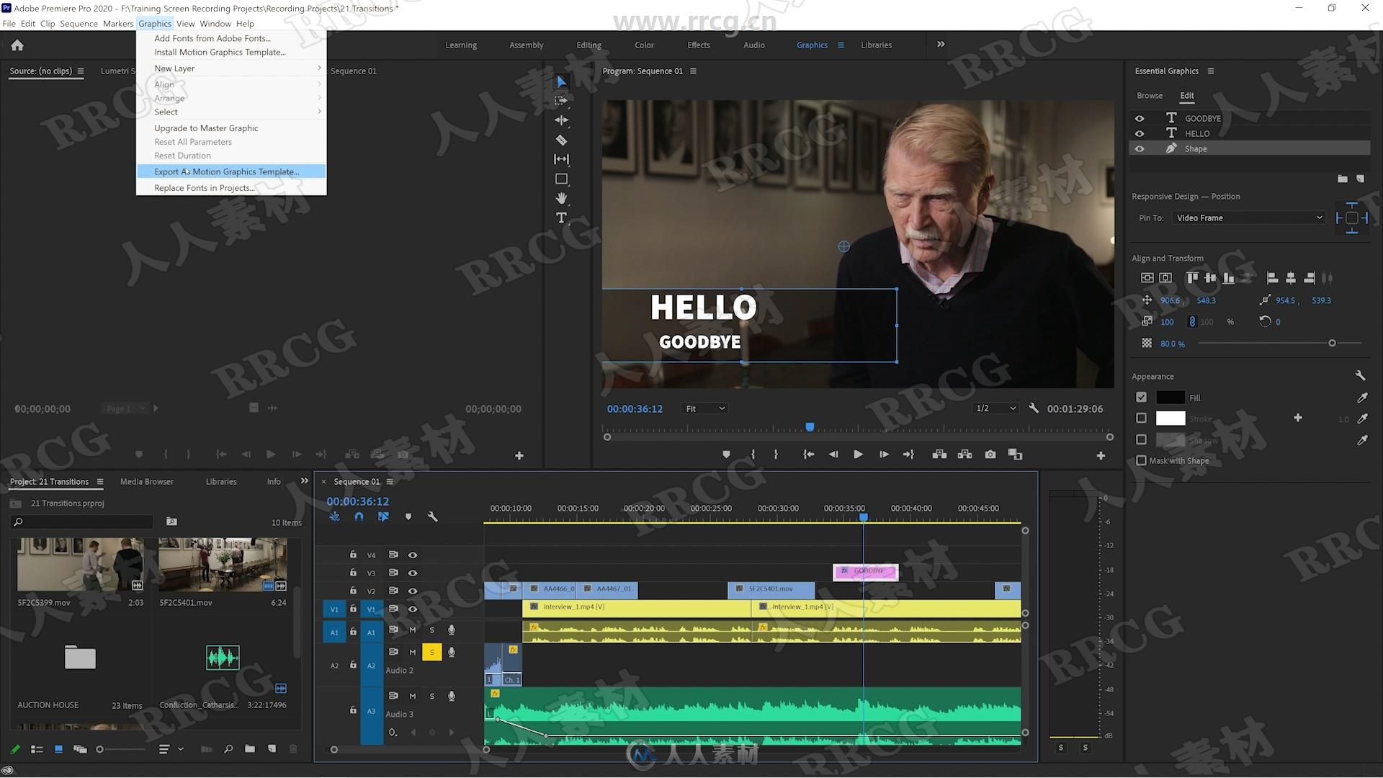Screen dimensions: 1383x778
Task: Select the Text tool in toolbar
Action: click(x=561, y=217)
